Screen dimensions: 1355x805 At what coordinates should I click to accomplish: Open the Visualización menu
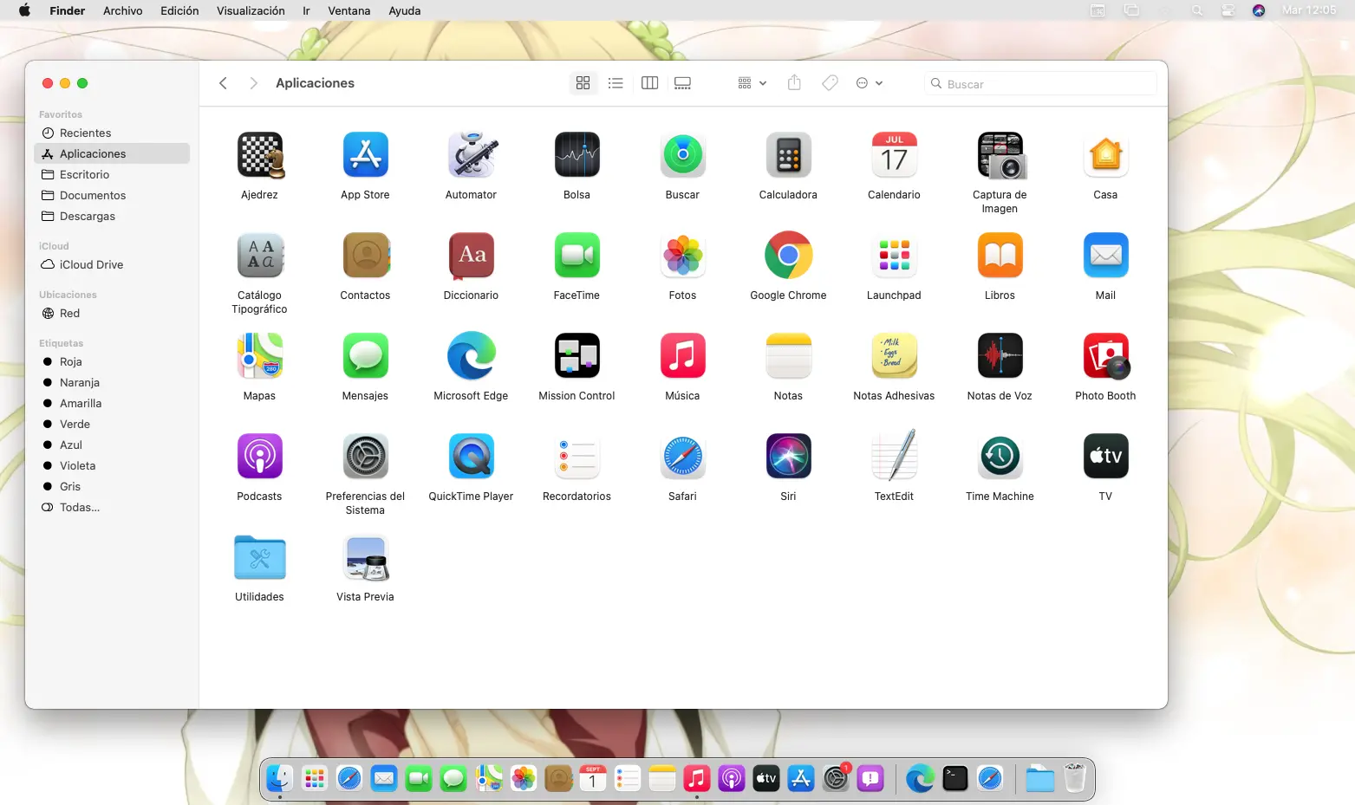point(251,10)
